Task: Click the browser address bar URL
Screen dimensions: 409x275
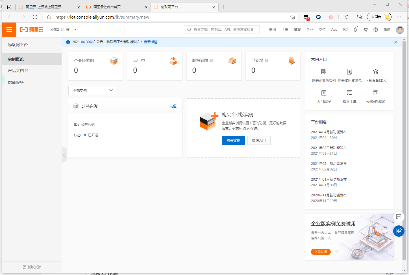Action: coord(102,17)
